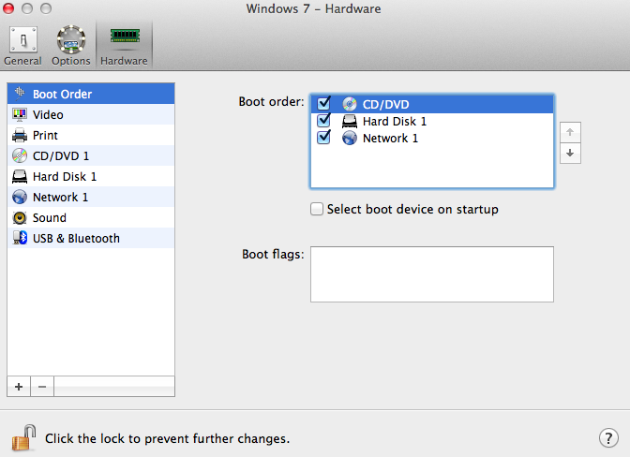Select the Hard Disk 1 boot order row
This screenshot has height=457, width=630.
tap(432, 121)
